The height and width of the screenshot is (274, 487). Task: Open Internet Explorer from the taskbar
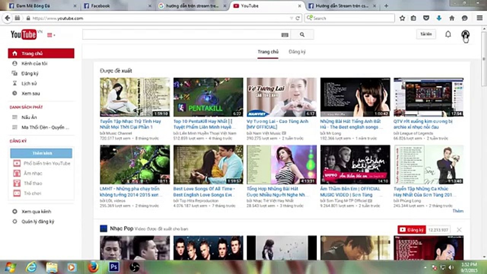[x=31, y=267]
